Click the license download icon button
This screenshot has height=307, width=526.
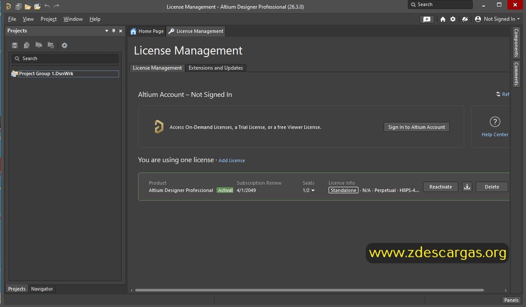click(467, 187)
